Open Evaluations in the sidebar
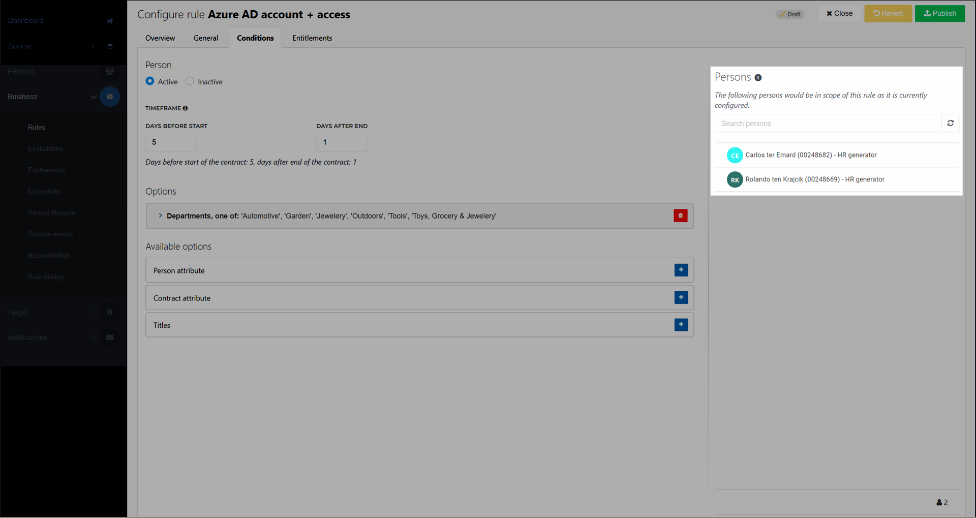This screenshot has width=976, height=518. click(45, 148)
